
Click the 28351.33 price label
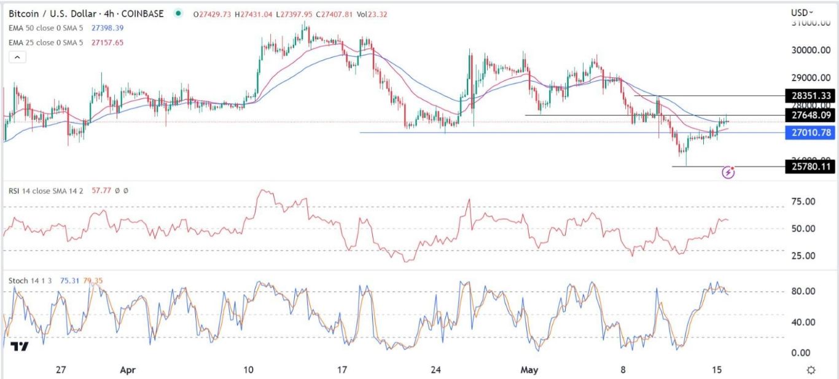[810, 95]
